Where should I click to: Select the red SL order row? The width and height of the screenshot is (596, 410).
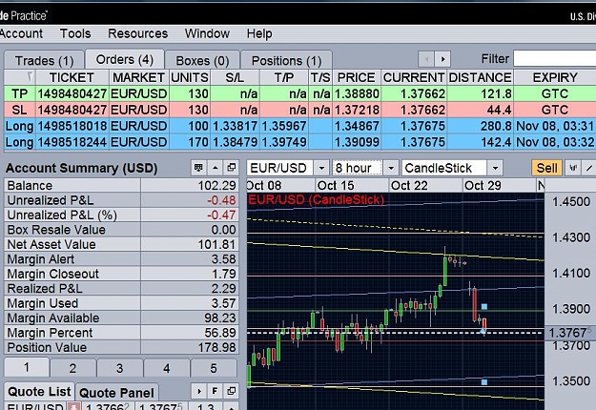299,110
